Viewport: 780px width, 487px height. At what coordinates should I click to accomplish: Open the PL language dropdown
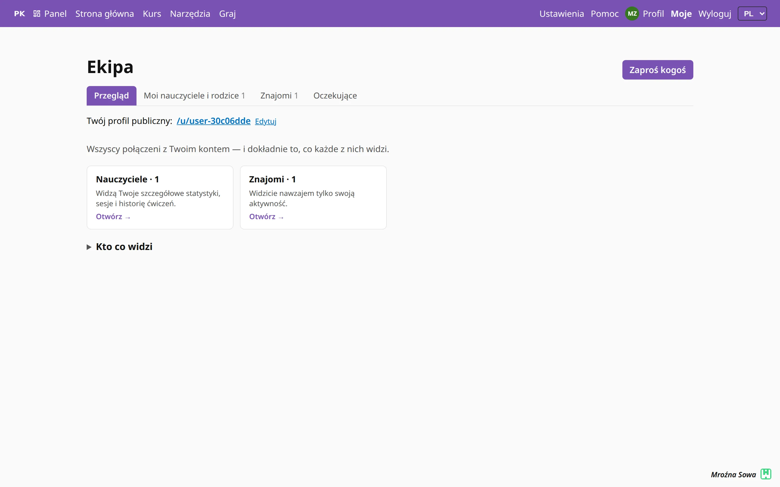pos(752,14)
